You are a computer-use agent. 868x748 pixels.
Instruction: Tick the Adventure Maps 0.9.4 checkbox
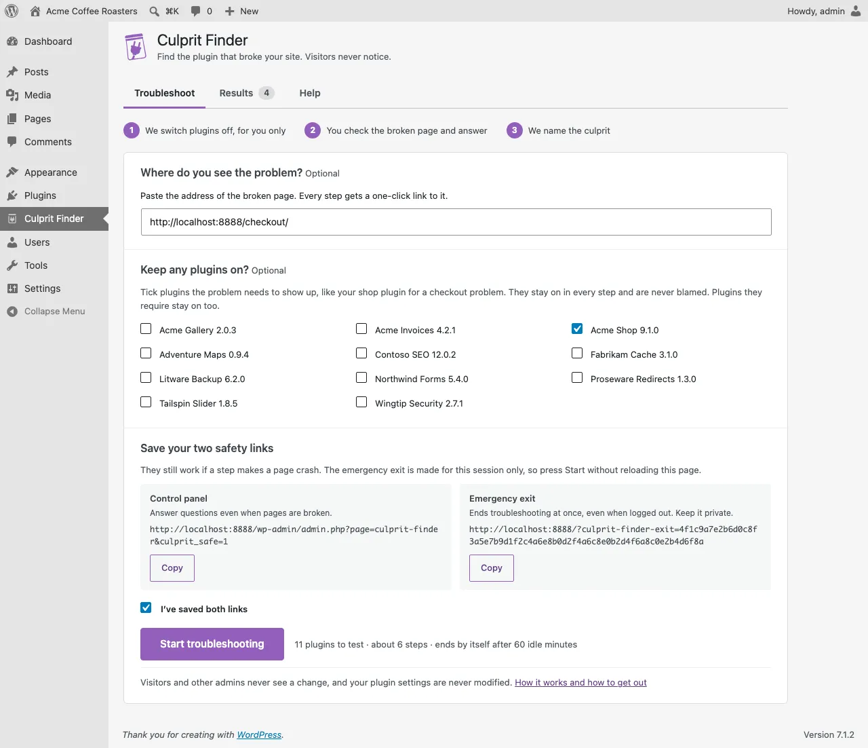(146, 354)
